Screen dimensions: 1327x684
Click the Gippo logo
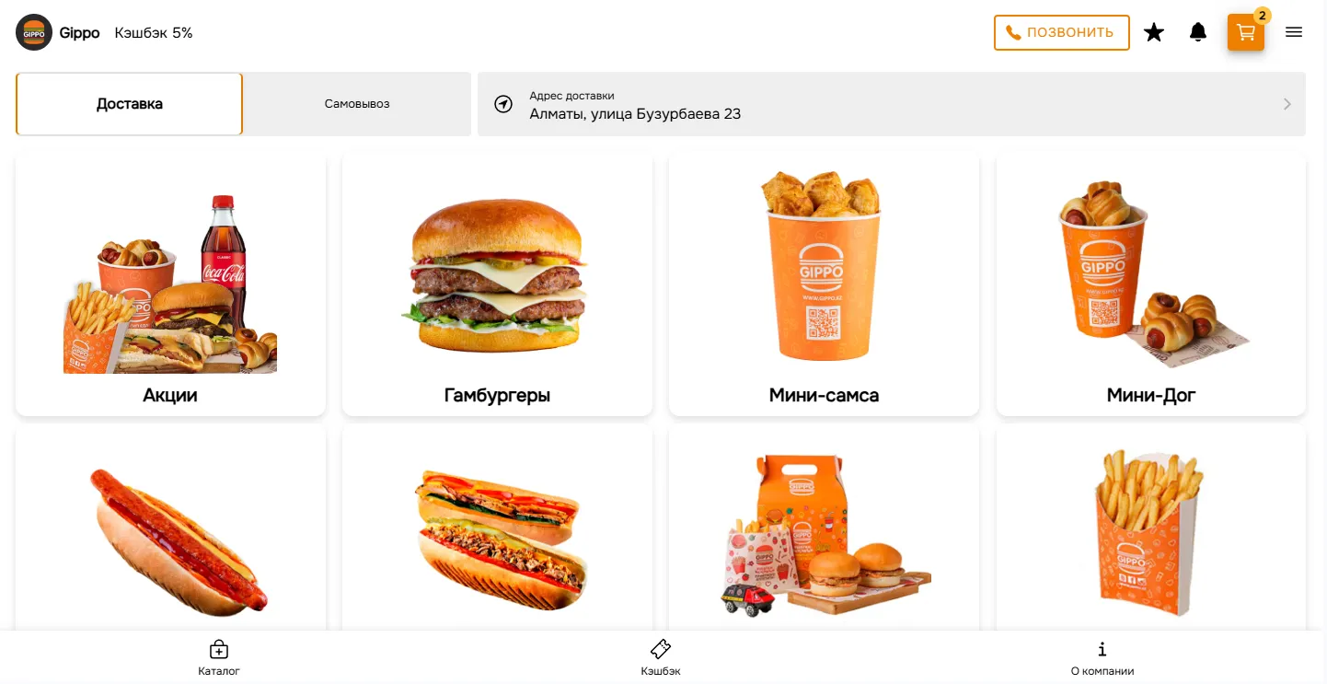pyautogui.click(x=34, y=32)
